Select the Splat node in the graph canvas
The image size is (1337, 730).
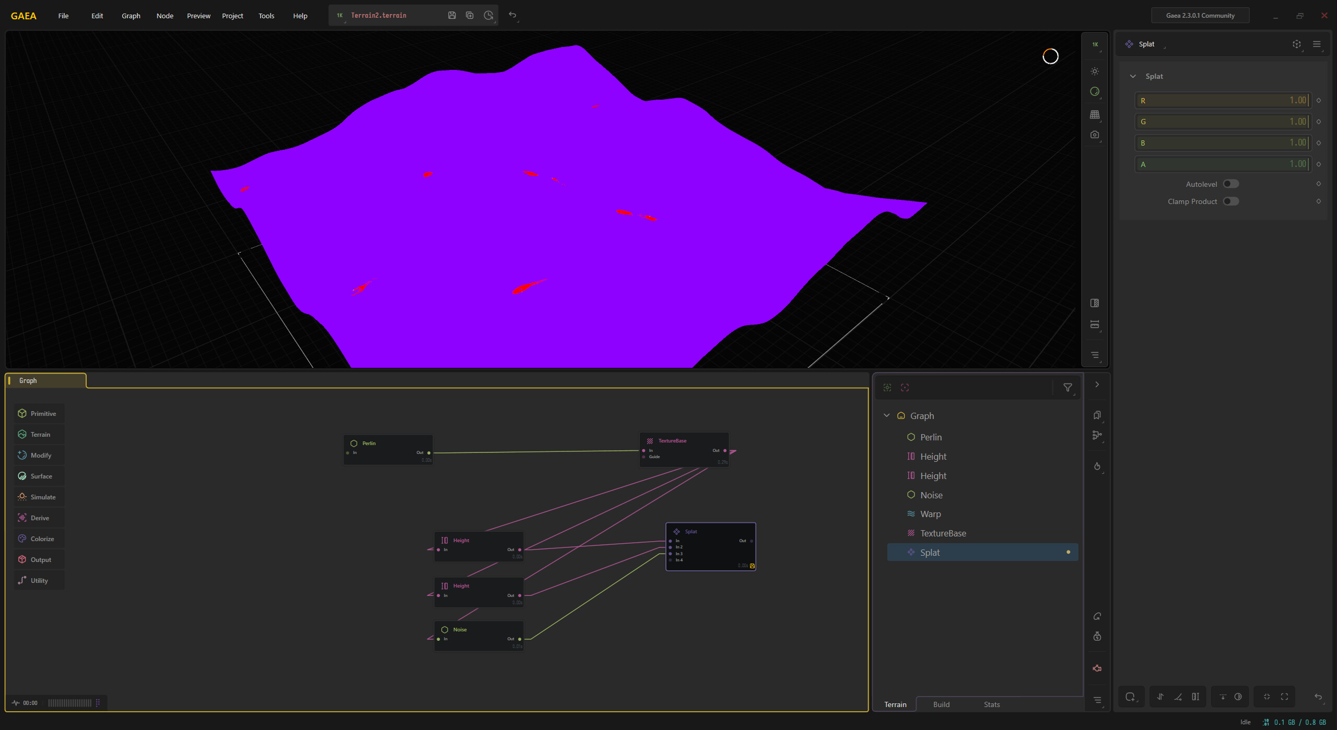click(711, 546)
